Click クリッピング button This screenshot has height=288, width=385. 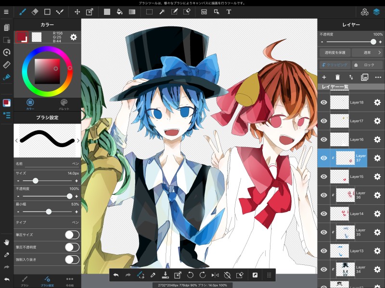(335, 65)
